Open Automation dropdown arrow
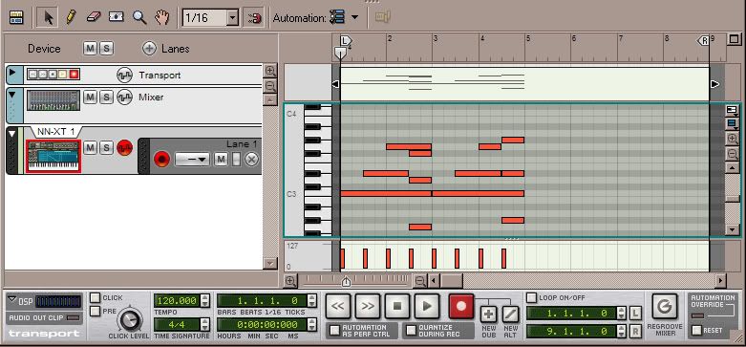This screenshot has width=746, height=347. coord(355,18)
